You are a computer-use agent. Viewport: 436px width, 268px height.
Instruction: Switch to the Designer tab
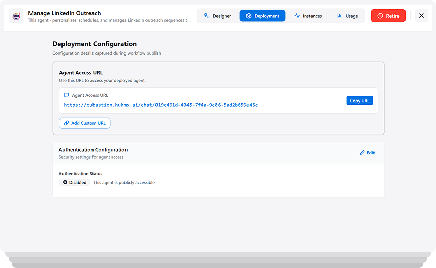(x=217, y=16)
